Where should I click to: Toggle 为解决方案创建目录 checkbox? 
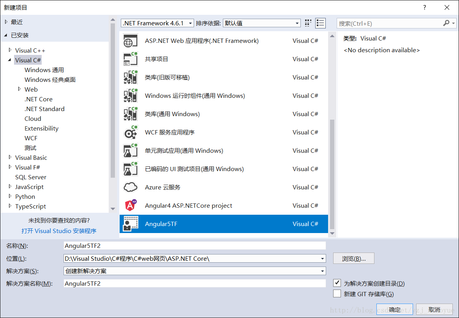pos(337,283)
